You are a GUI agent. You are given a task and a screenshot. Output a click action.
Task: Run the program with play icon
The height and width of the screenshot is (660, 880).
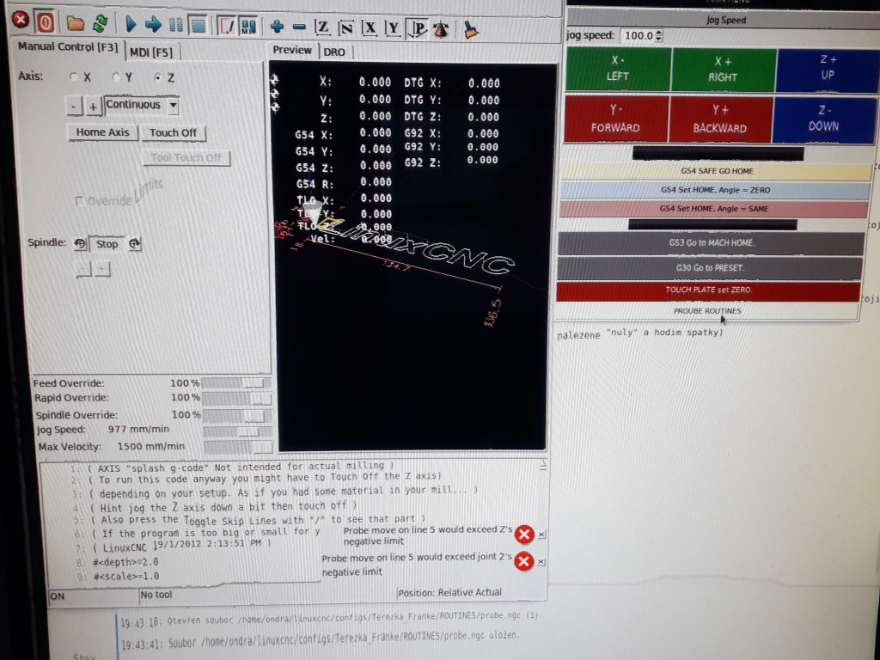(131, 24)
